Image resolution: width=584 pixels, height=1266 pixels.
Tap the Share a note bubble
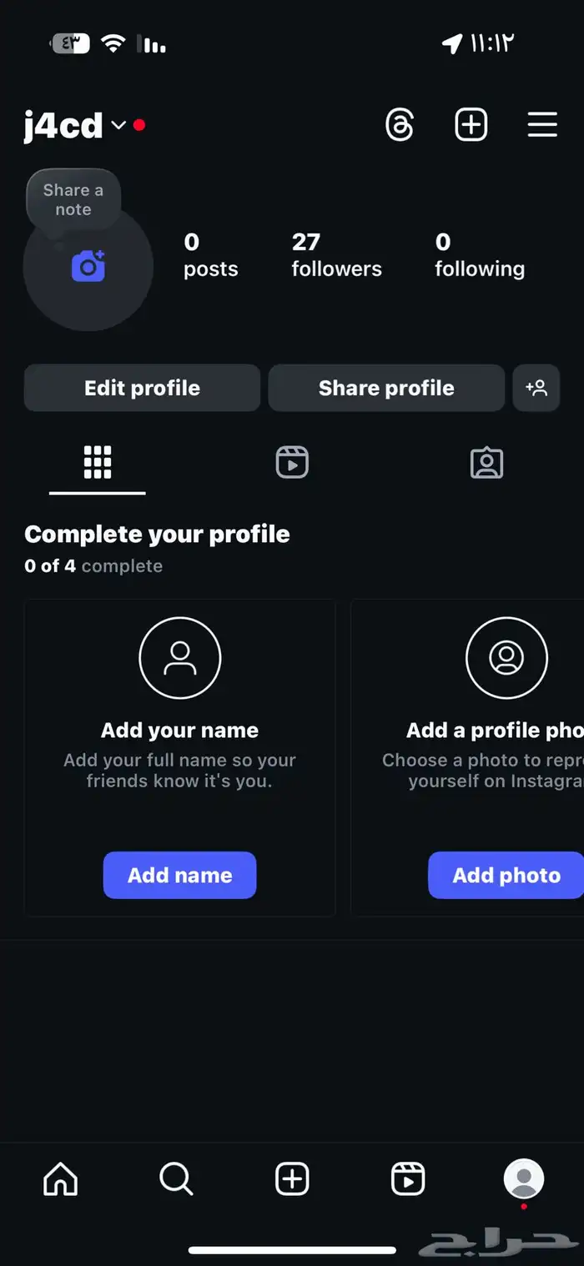tap(73, 200)
